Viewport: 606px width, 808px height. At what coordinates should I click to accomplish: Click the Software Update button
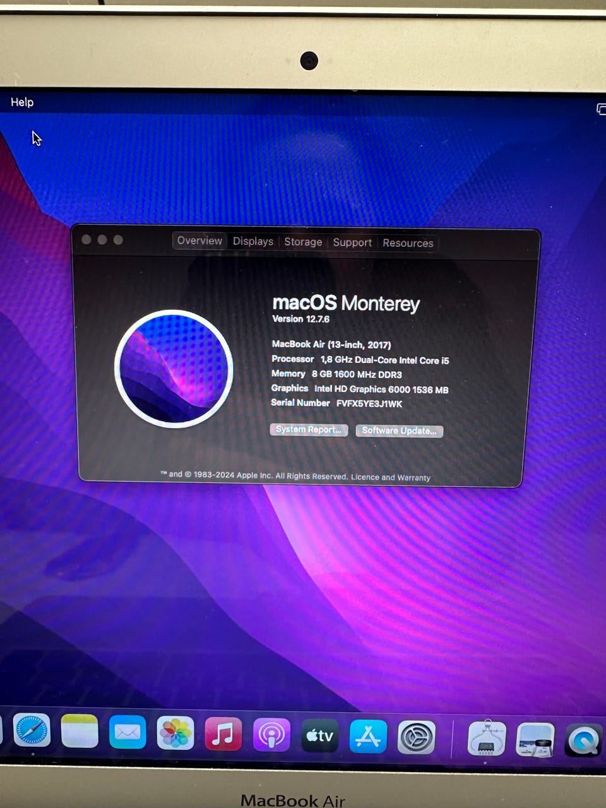(400, 431)
